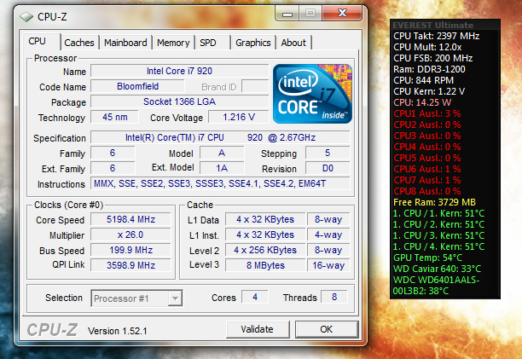Open the Mainboard tab

coord(125,43)
